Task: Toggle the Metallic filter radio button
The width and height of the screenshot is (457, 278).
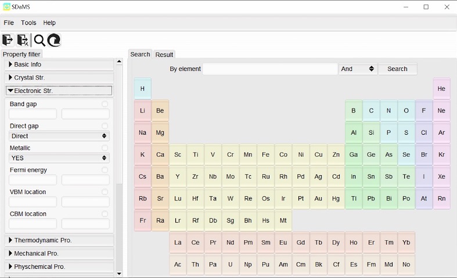Action: pos(105,148)
